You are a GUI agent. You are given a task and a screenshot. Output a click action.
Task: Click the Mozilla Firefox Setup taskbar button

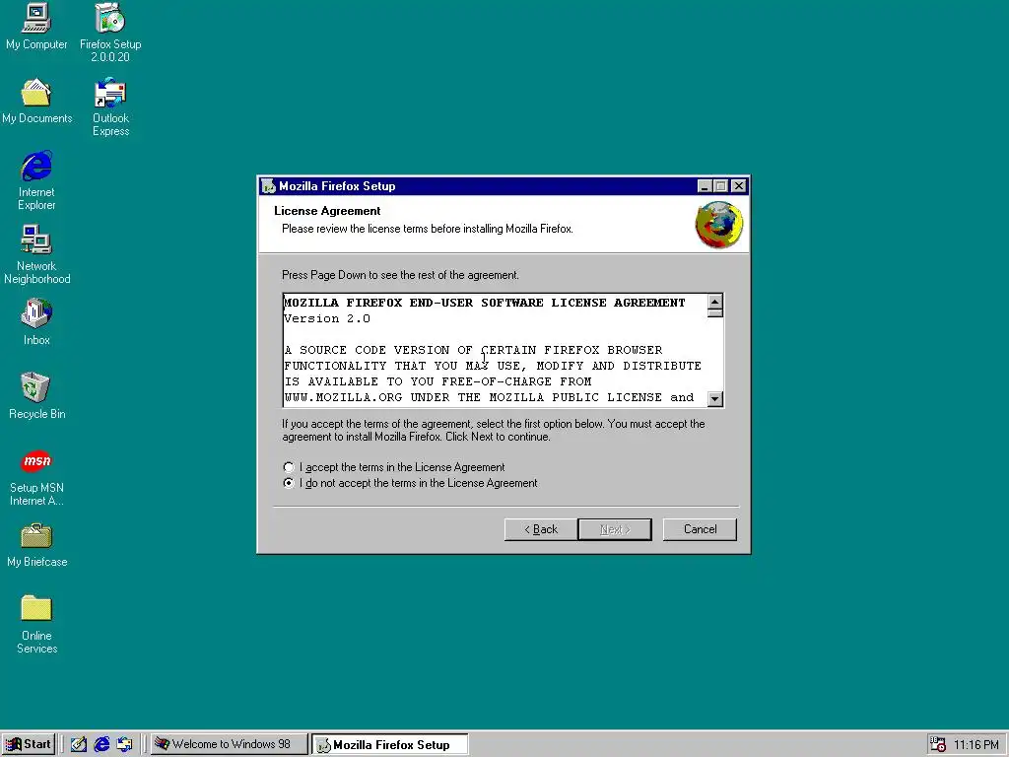point(390,745)
